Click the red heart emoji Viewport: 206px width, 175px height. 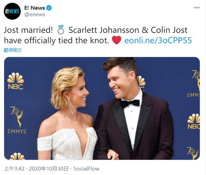(117, 40)
